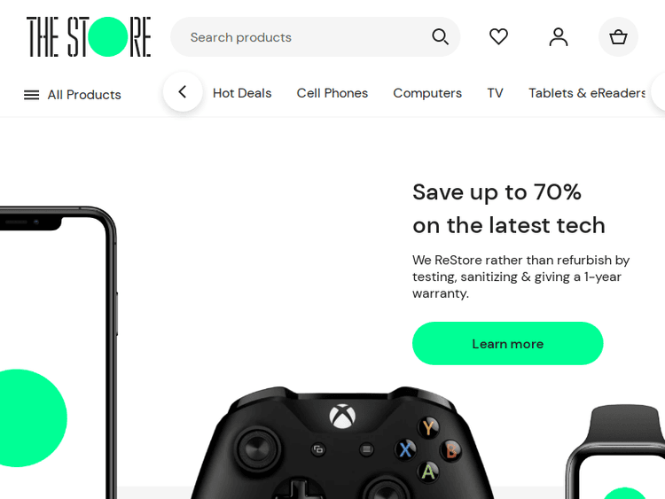Click the 'Save up to 70%' headline

[x=497, y=192]
